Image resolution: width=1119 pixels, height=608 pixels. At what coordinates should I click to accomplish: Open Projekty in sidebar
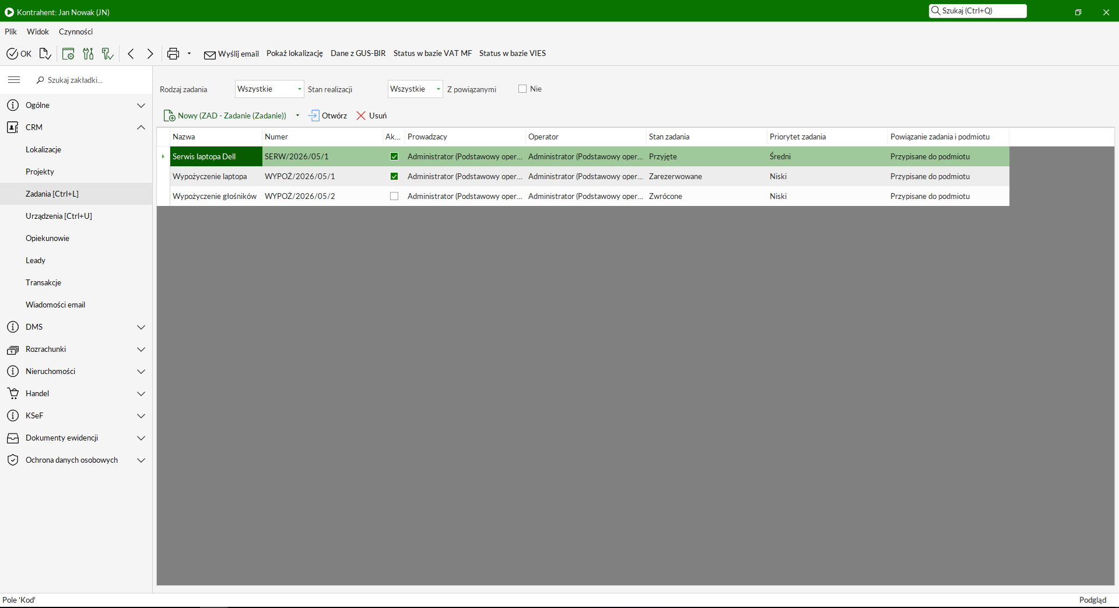[40, 172]
